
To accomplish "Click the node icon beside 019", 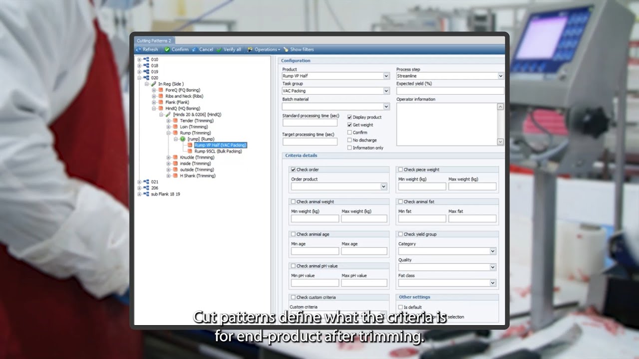I will coord(146,72).
